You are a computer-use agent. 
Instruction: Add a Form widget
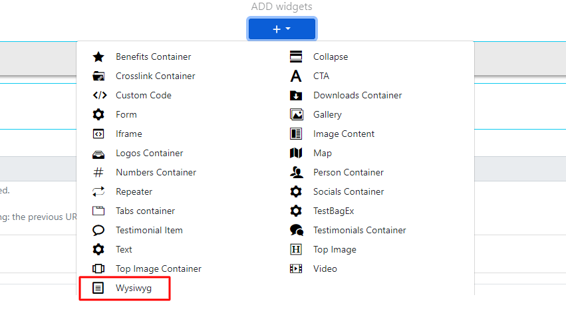click(x=126, y=115)
